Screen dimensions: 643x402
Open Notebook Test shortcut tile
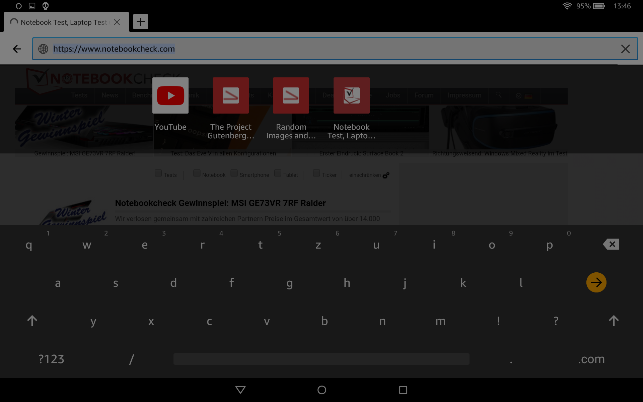click(351, 96)
